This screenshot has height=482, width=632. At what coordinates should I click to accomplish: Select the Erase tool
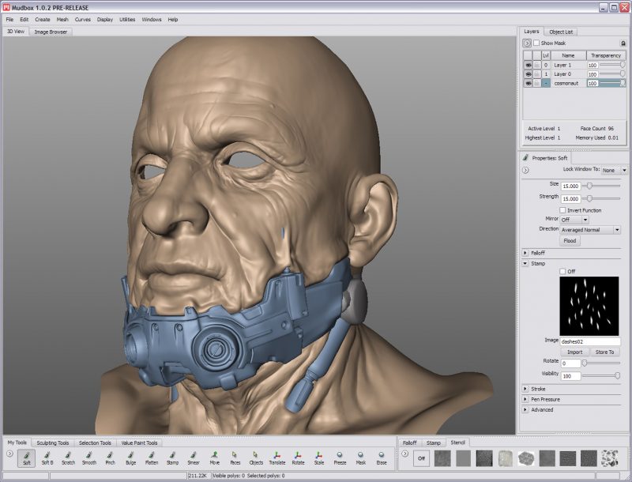[x=382, y=457]
